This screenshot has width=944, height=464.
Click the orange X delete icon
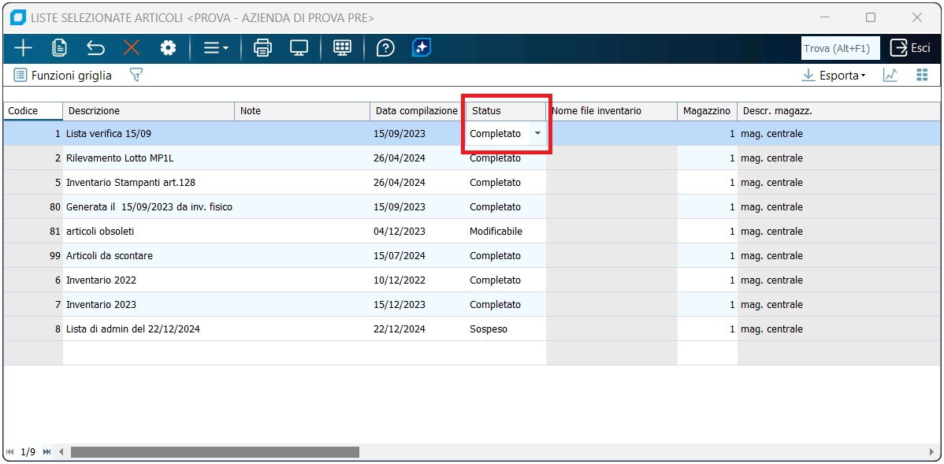(132, 48)
